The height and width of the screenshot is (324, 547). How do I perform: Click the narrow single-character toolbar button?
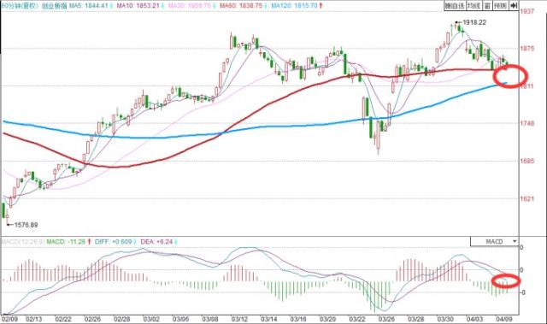487,6
